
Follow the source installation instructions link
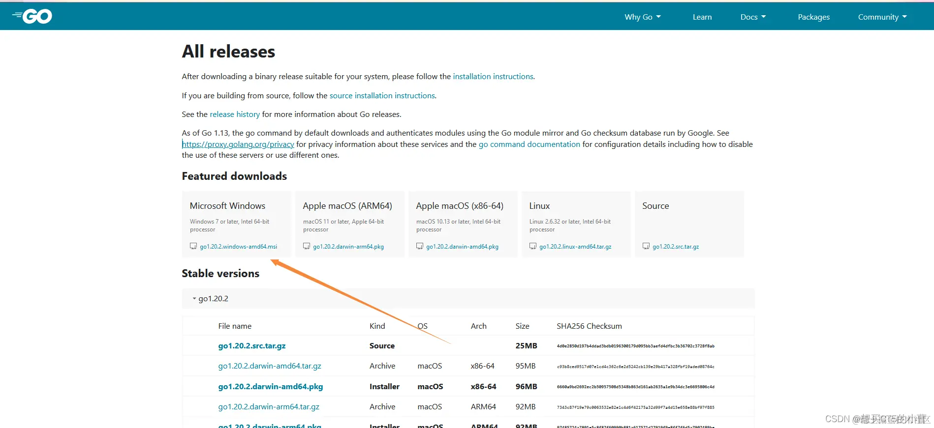382,96
